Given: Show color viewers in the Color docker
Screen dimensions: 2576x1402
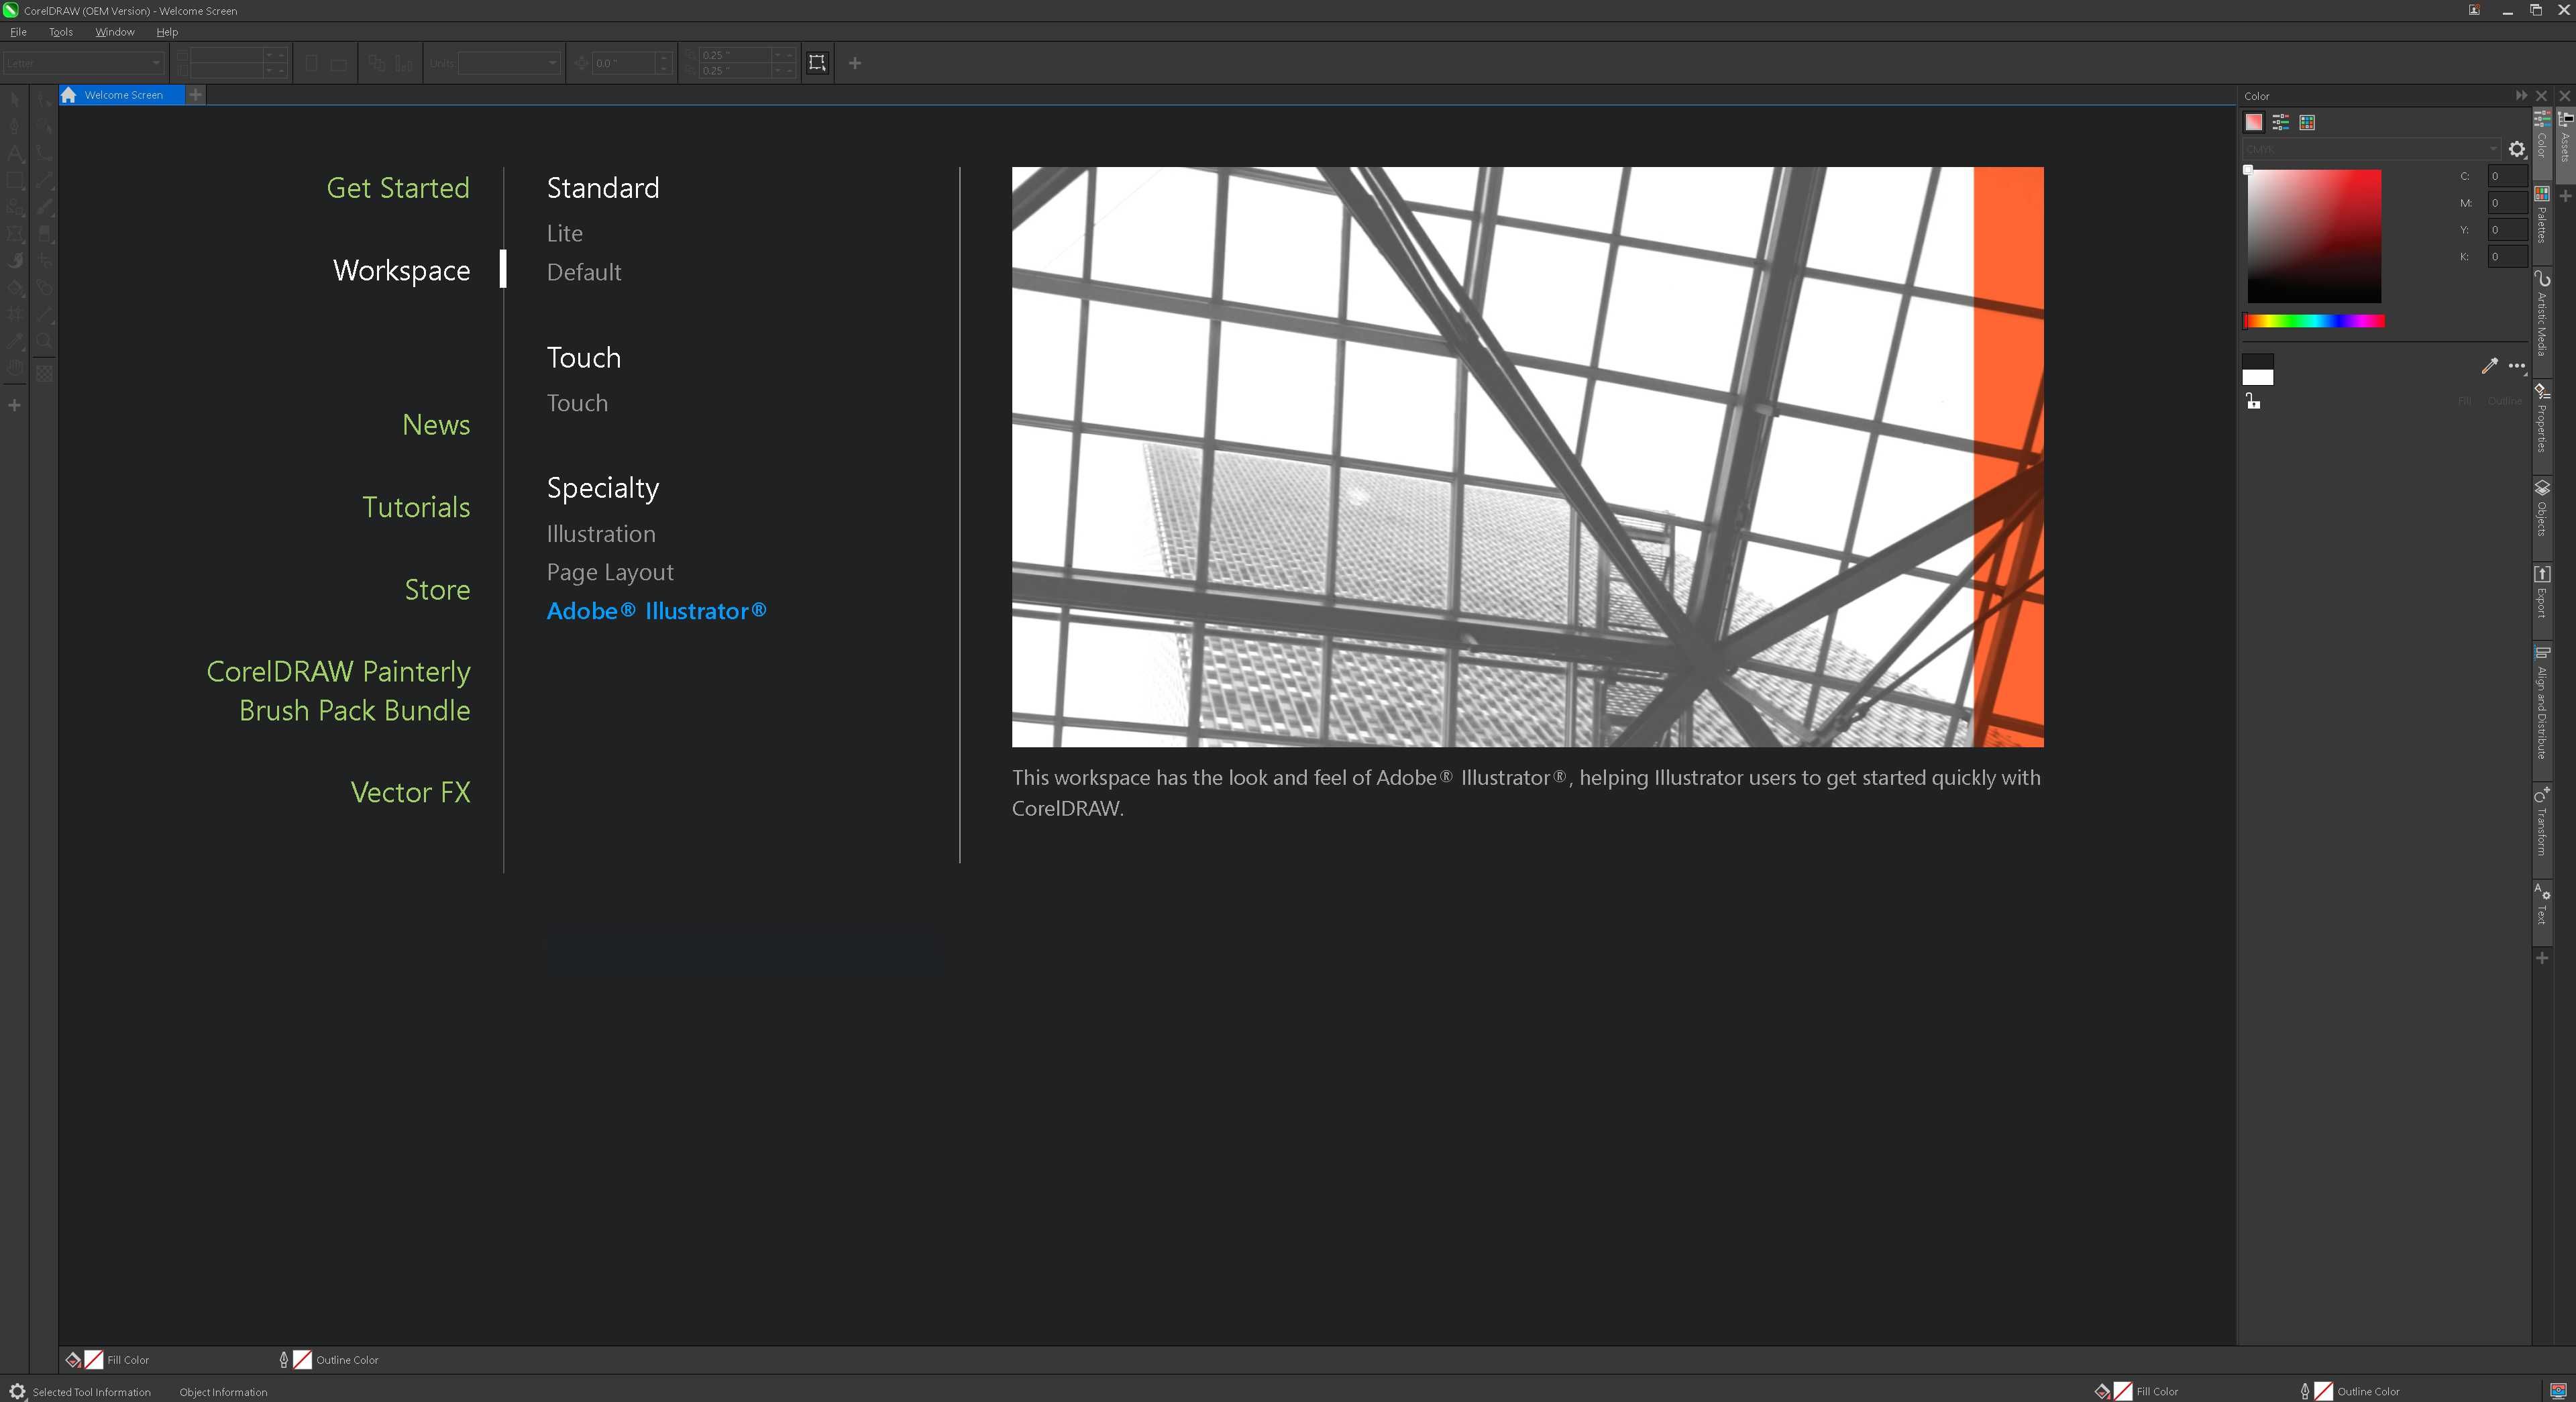Looking at the screenshot, I should (x=2253, y=122).
